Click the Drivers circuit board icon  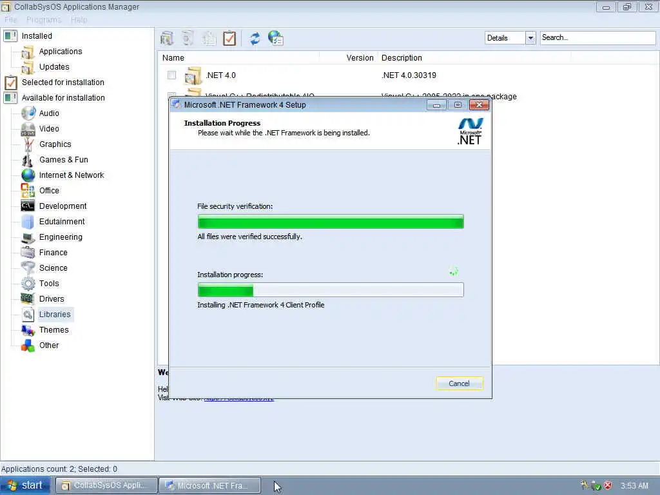[x=27, y=299]
